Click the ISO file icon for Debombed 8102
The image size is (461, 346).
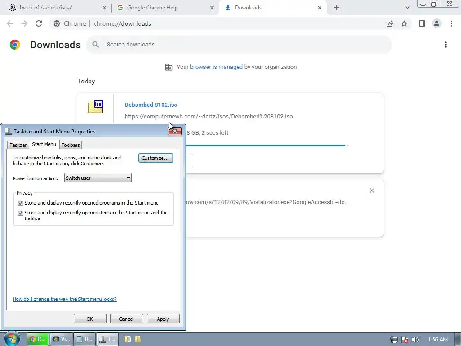pyautogui.click(x=95, y=106)
